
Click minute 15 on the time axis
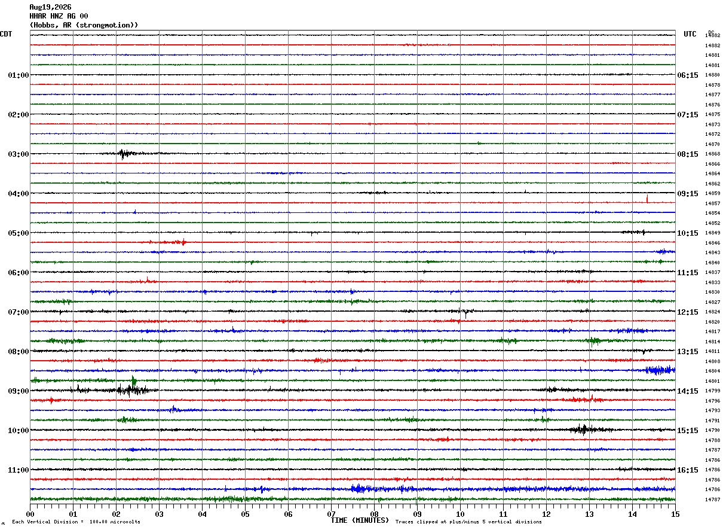[x=675, y=514]
